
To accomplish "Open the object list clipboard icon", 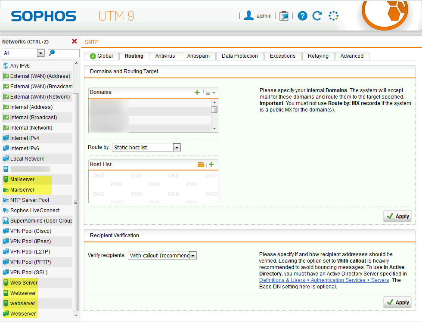I will point(284,16).
